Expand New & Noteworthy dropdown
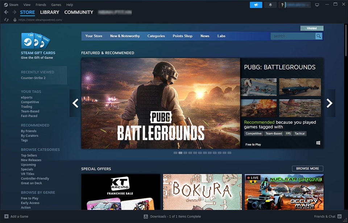The image size is (348, 223). coord(125,36)
